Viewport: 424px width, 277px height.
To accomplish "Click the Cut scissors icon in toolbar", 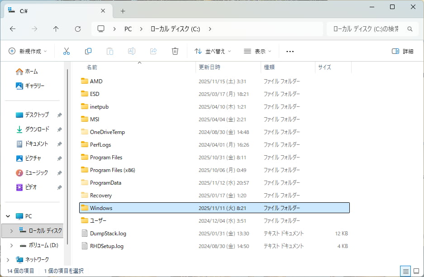I will tap(67, 51).
